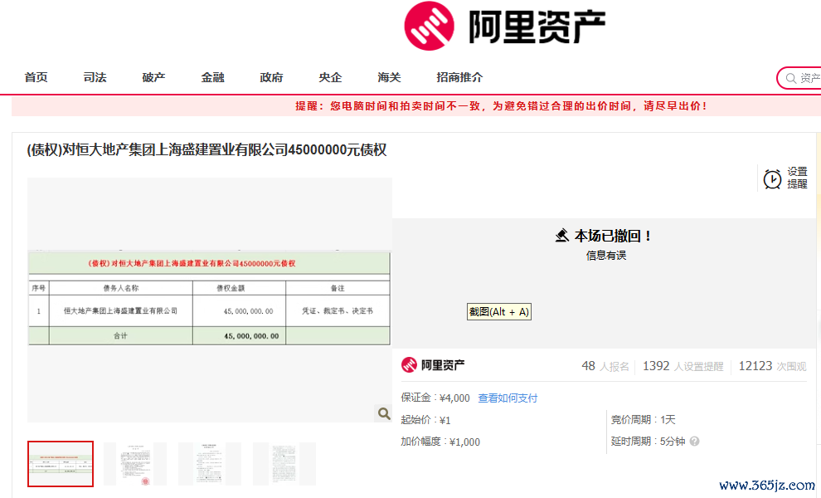Select the third document thumbnail

coord(210,464)
